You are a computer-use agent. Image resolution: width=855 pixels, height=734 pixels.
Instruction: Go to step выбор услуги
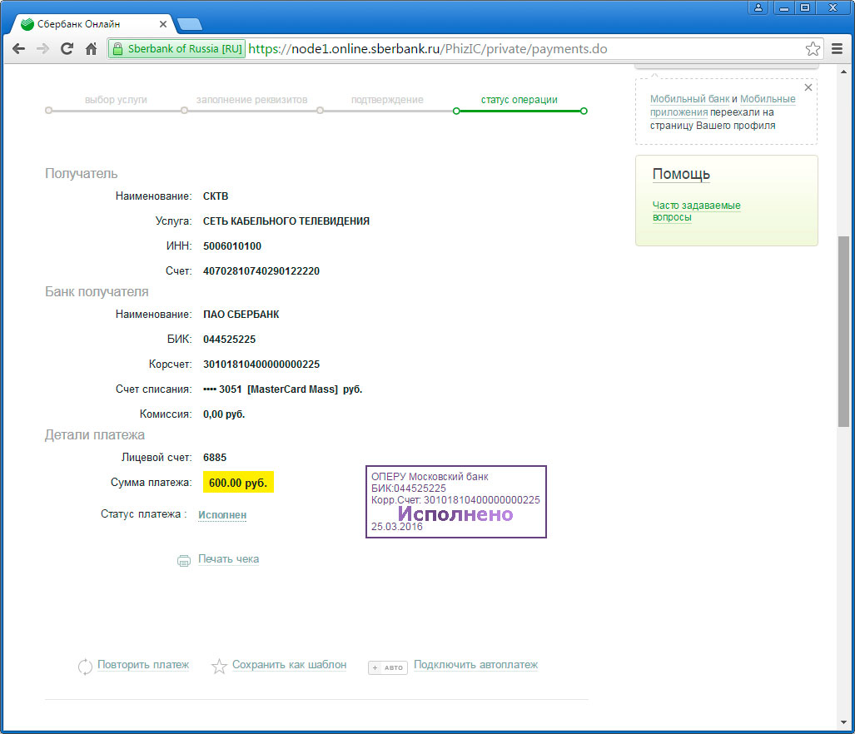point(116,100)
